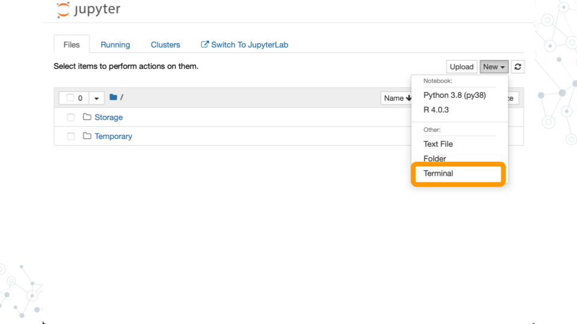Click the blue root directory folder icon
Image resolution: width=577 pixels, height=324 pixels.
114,97
